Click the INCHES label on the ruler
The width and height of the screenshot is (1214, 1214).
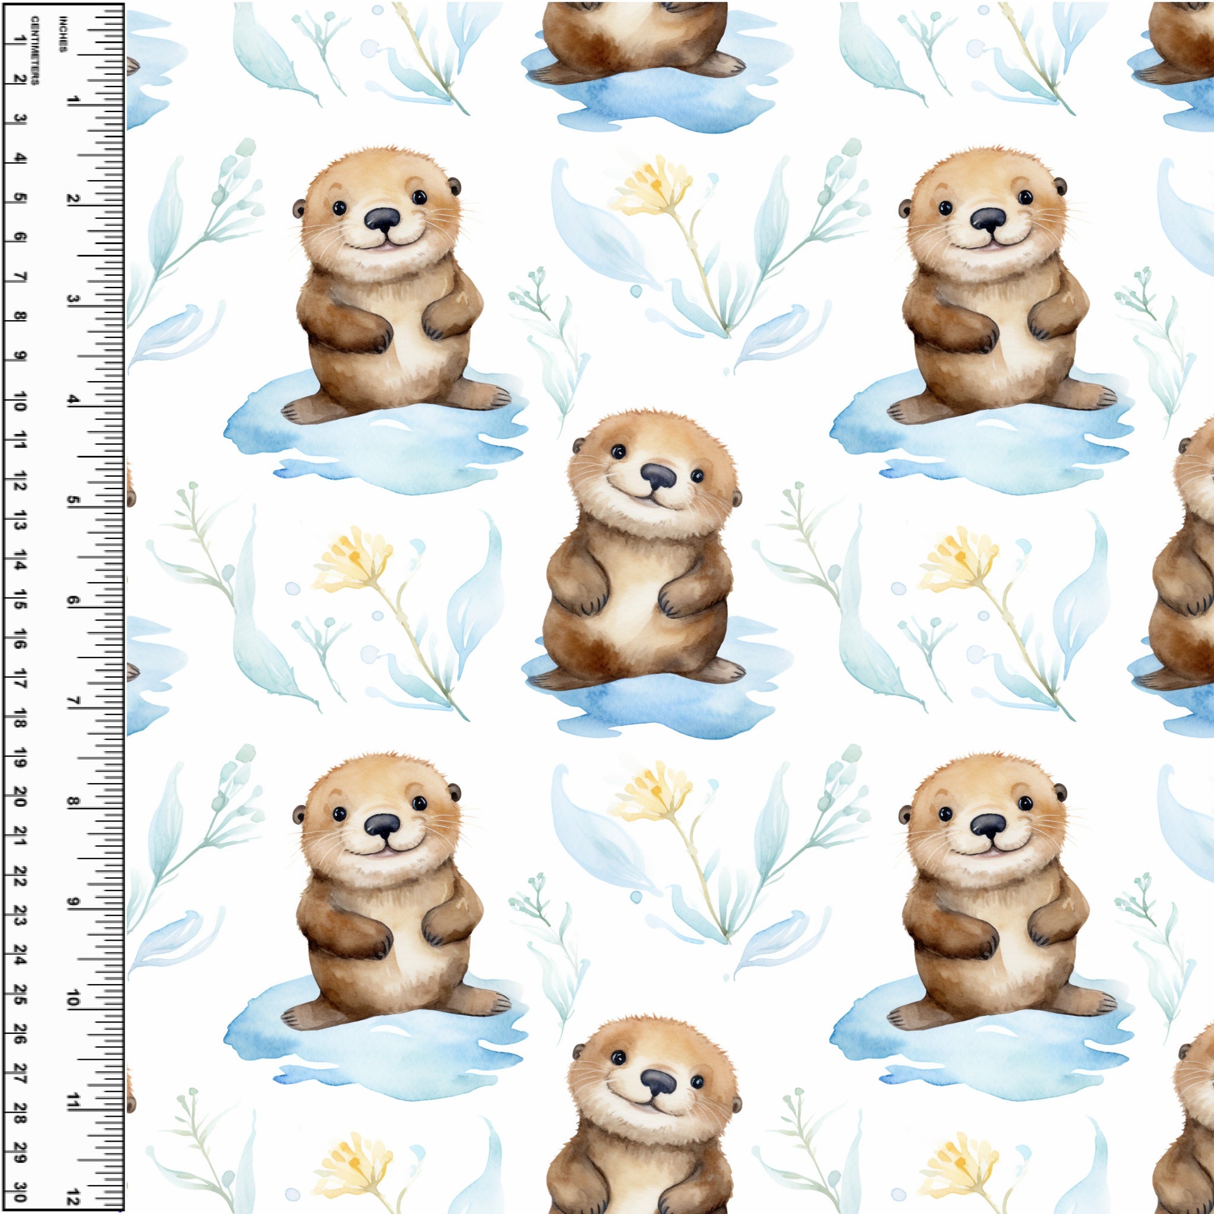coord(63,35)
